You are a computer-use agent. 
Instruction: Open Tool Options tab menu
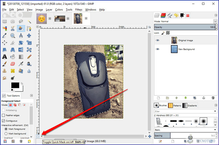click(31, 96)
